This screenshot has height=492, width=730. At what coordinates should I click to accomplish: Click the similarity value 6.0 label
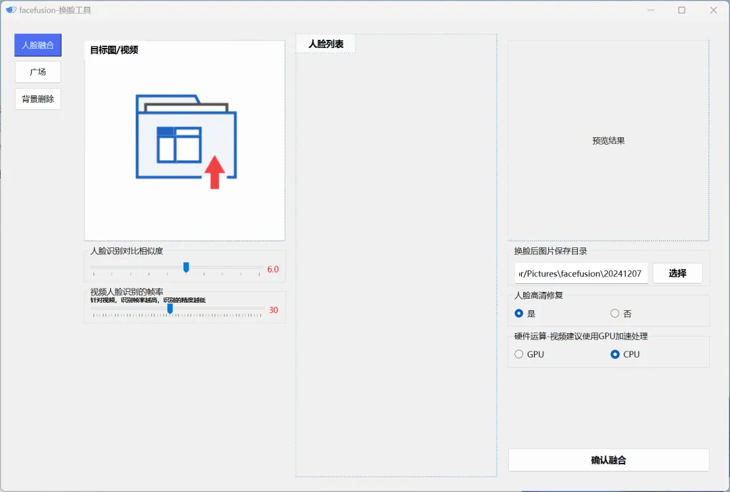point(272,268)
